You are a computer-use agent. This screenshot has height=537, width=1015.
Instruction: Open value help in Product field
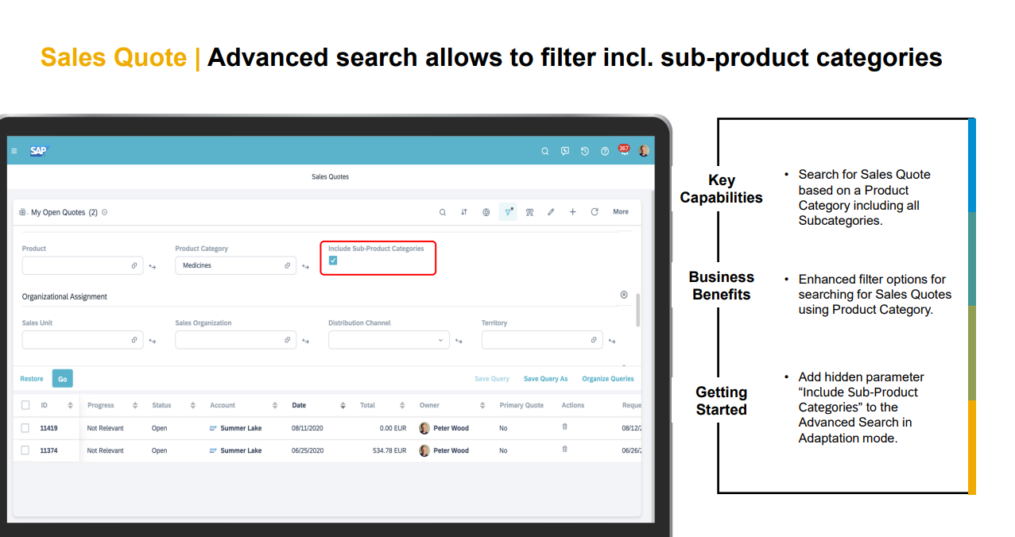pyautogui.click(x=134, y=266)
